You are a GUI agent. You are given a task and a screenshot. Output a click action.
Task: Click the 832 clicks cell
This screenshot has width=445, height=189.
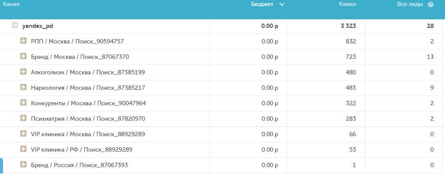tap(351, 42)
